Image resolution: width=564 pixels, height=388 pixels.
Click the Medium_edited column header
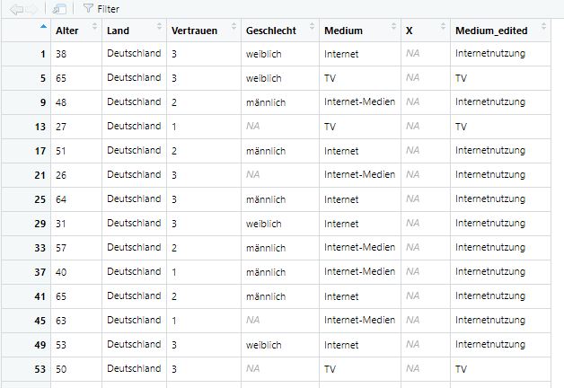tap(491, 31)
